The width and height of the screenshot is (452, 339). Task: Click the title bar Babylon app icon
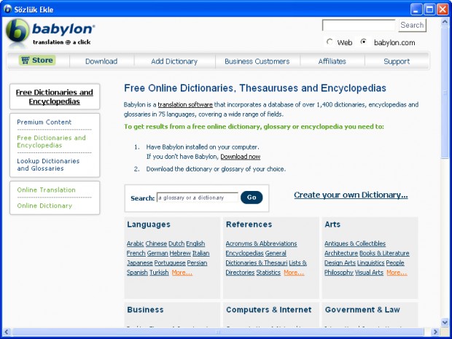(7, 9)
